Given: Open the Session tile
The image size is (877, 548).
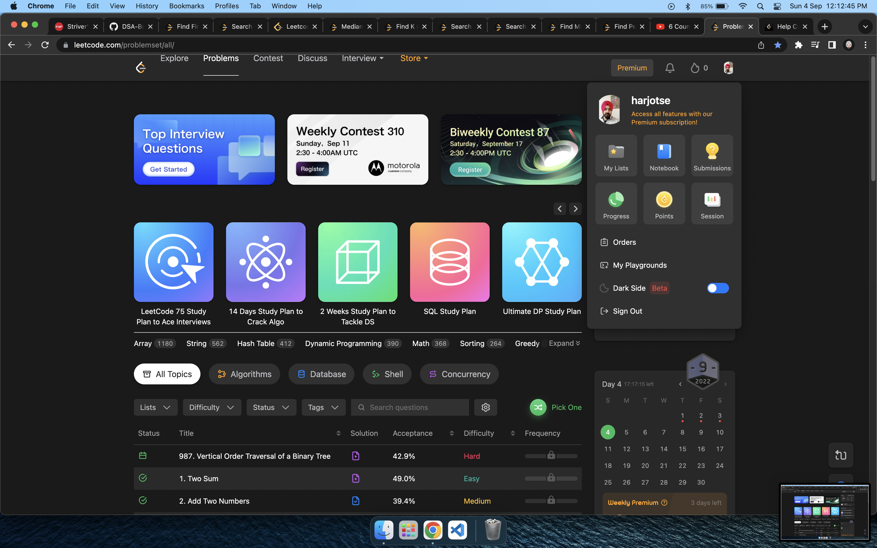Looking at the screenshot, I should pyautogui.click(x=712, y=204).
